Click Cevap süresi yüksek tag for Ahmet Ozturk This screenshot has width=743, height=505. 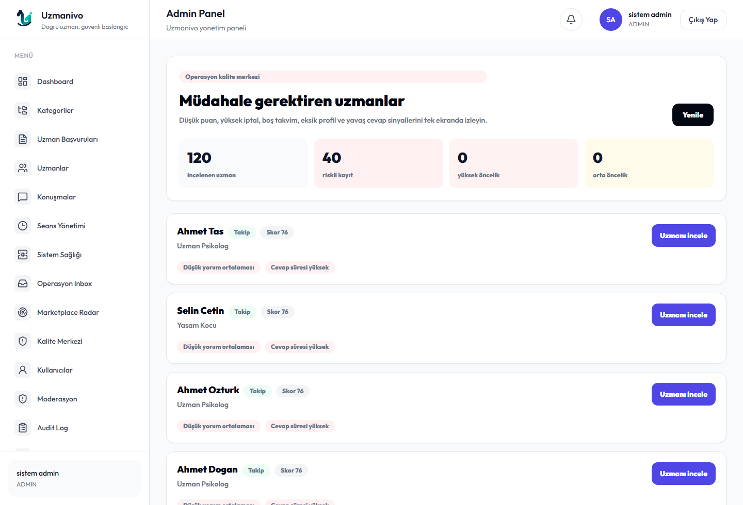[300, 426]
